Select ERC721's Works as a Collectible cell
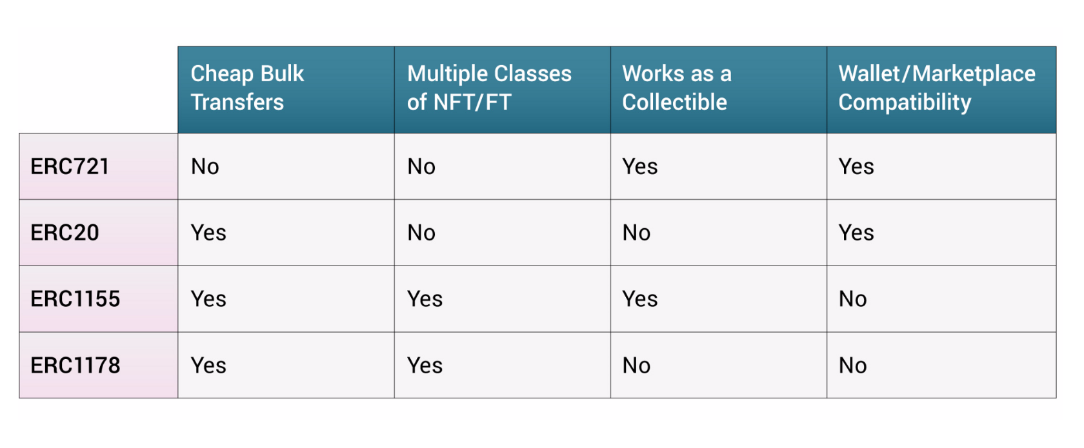 point(718,166)
